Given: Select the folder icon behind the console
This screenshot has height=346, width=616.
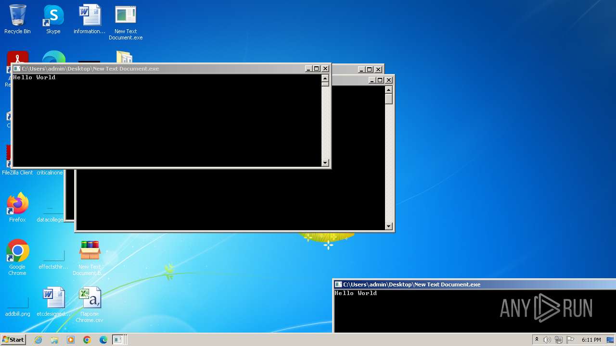Looking at the screenshot, I should click(x=124, y=58).
